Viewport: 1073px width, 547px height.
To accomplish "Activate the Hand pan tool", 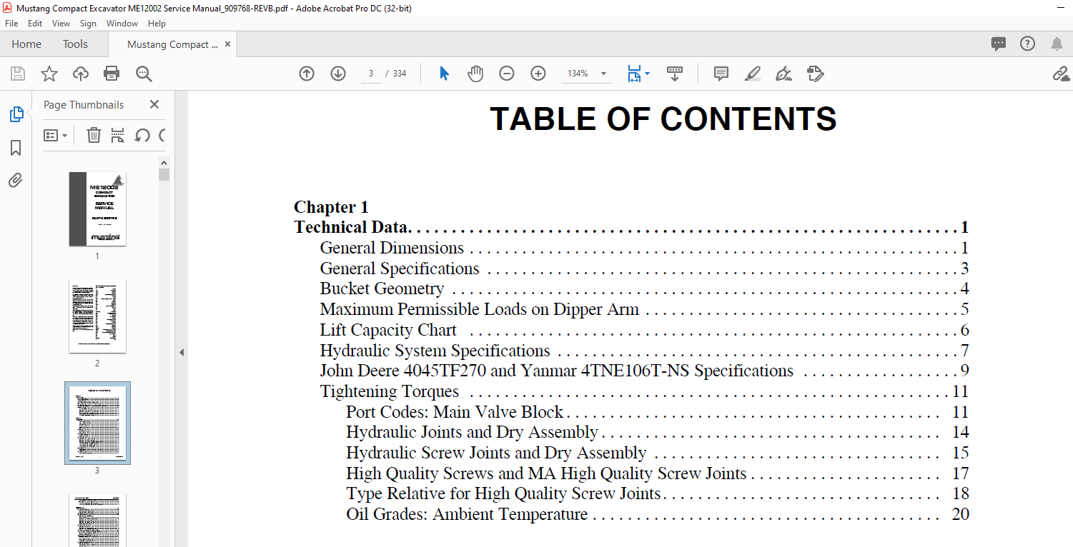I will 475,74.
